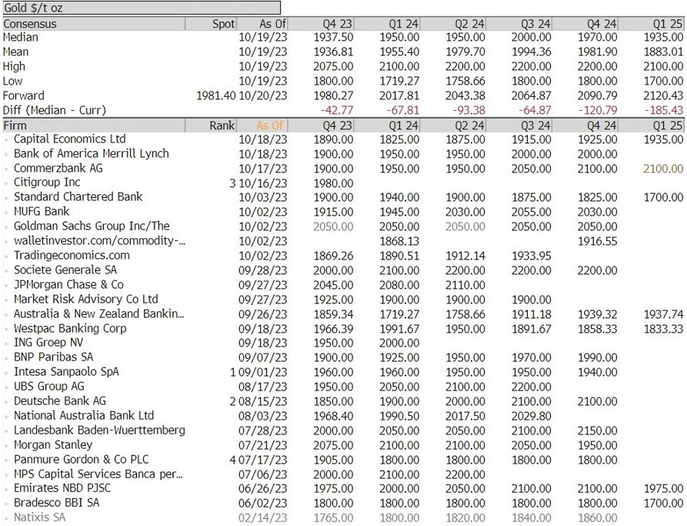Expand the Goldman Sachs Group row arrow
This screenshot has height=526, width=687.
pyautogui.click(x=7, y=226)
